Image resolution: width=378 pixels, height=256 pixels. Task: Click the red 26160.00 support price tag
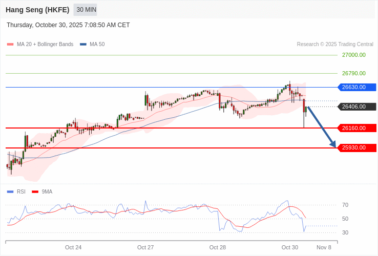pos(357,128)
